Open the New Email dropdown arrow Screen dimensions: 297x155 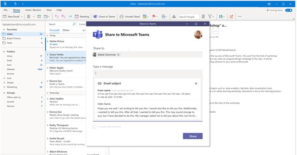tap(22, 17)
